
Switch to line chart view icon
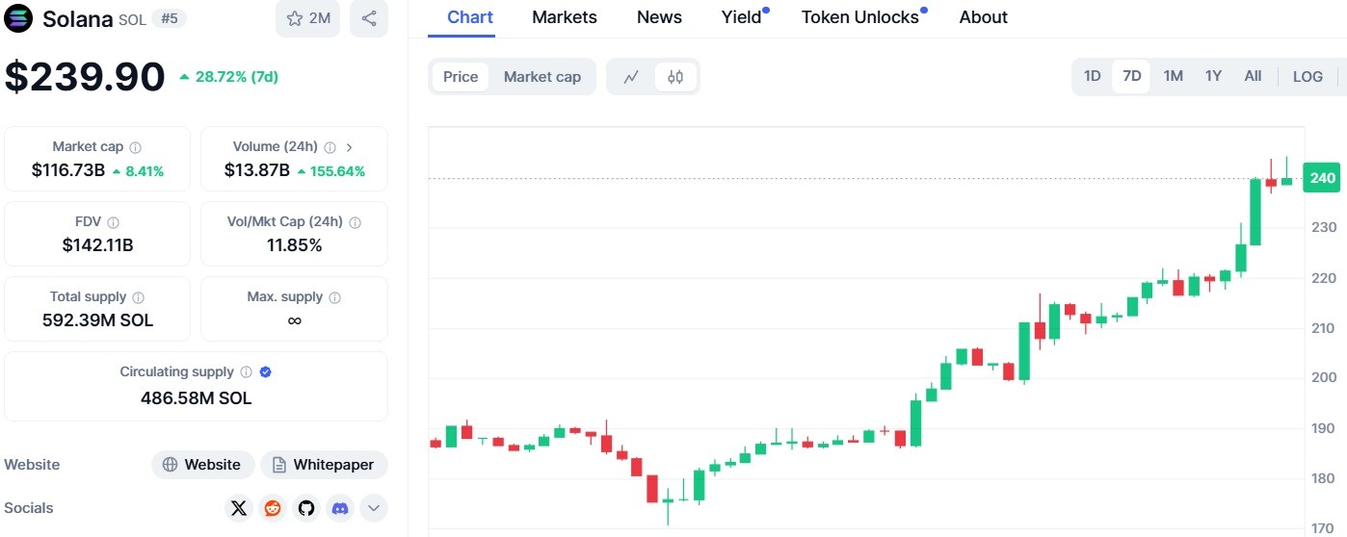(631, 77)
